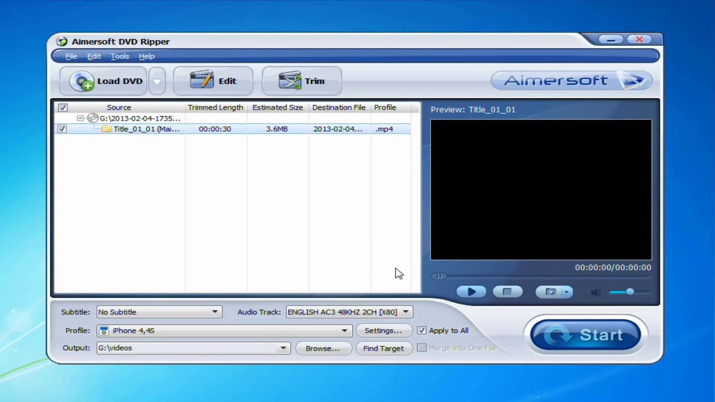
Task: Click the Load DVD disc icon button
Action: pos(104,82)
